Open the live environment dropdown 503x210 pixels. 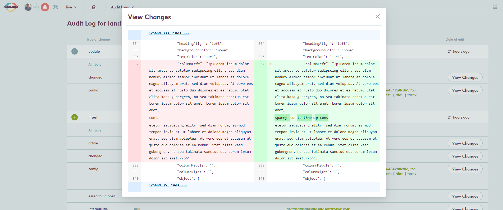coord(72,7)
